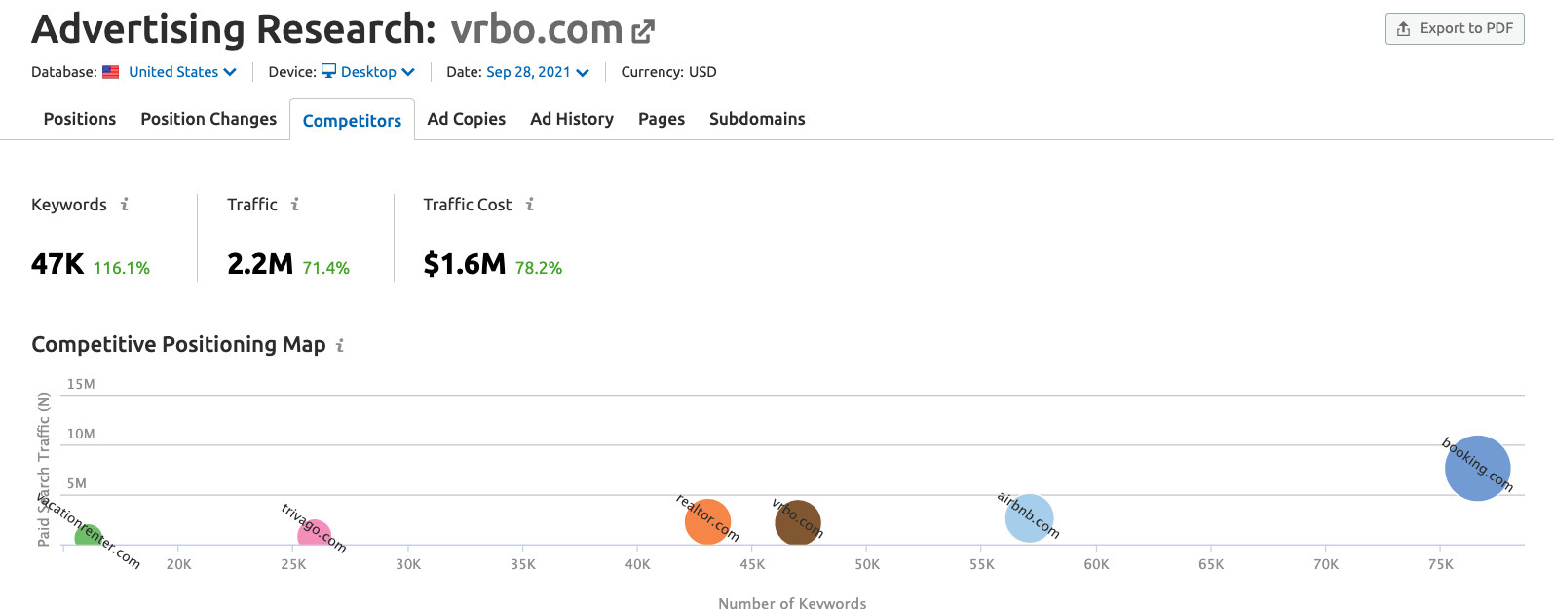Viewport: 1554px width, 609px height.
Task: Click the Traffic Cost info icon
Action: click(530, 205)
